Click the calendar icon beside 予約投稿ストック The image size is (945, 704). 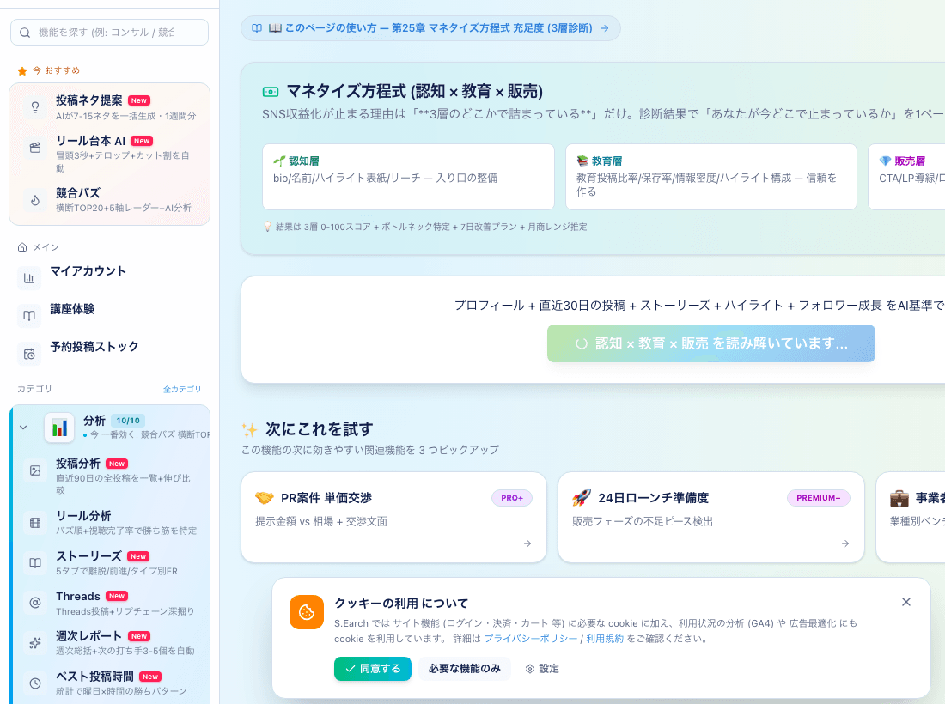click(x=29, y=354)
